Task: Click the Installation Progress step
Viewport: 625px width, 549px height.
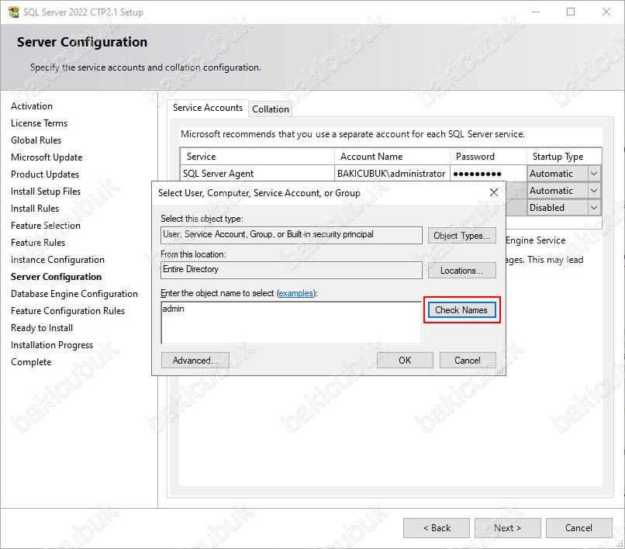Action: point(52,345)
